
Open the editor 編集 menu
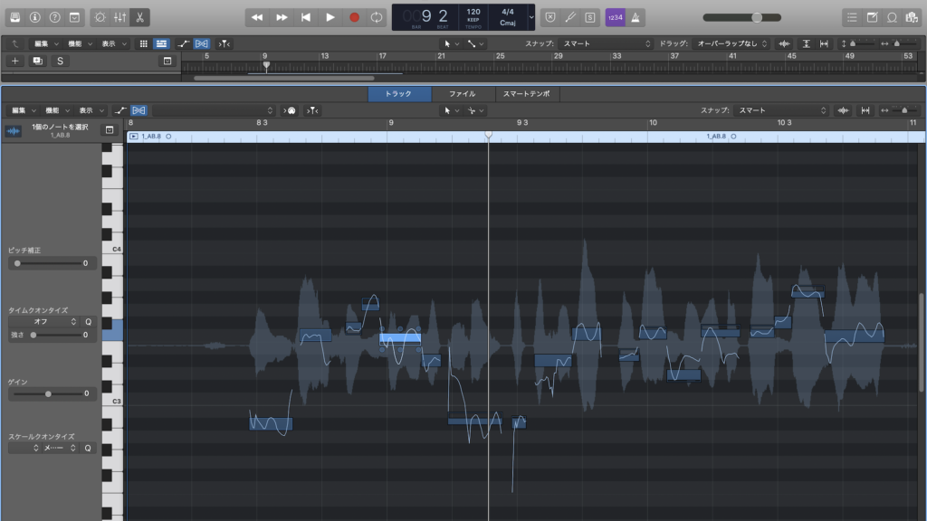(x=23, y=110)
